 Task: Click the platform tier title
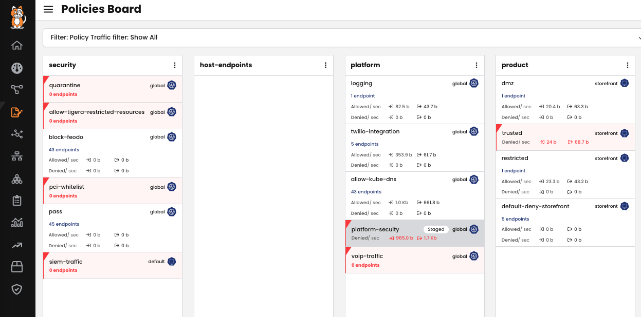point(365,65)
